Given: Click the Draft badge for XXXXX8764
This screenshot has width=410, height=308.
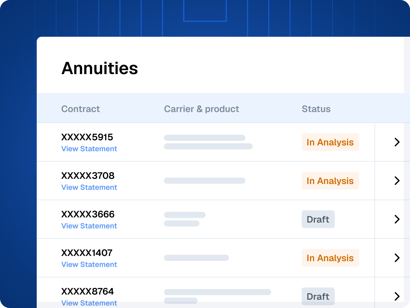Looking at the screenshot, I should (318, 296).
